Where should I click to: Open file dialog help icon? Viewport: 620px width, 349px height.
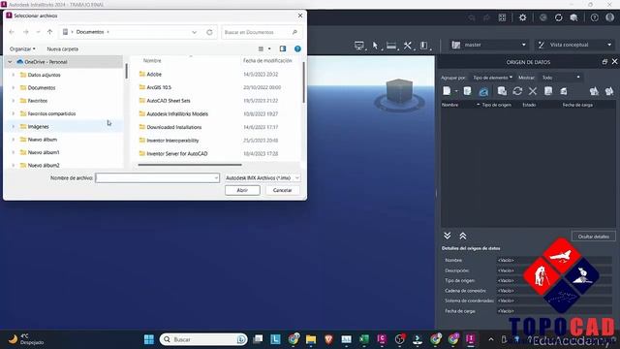(297, 48)
